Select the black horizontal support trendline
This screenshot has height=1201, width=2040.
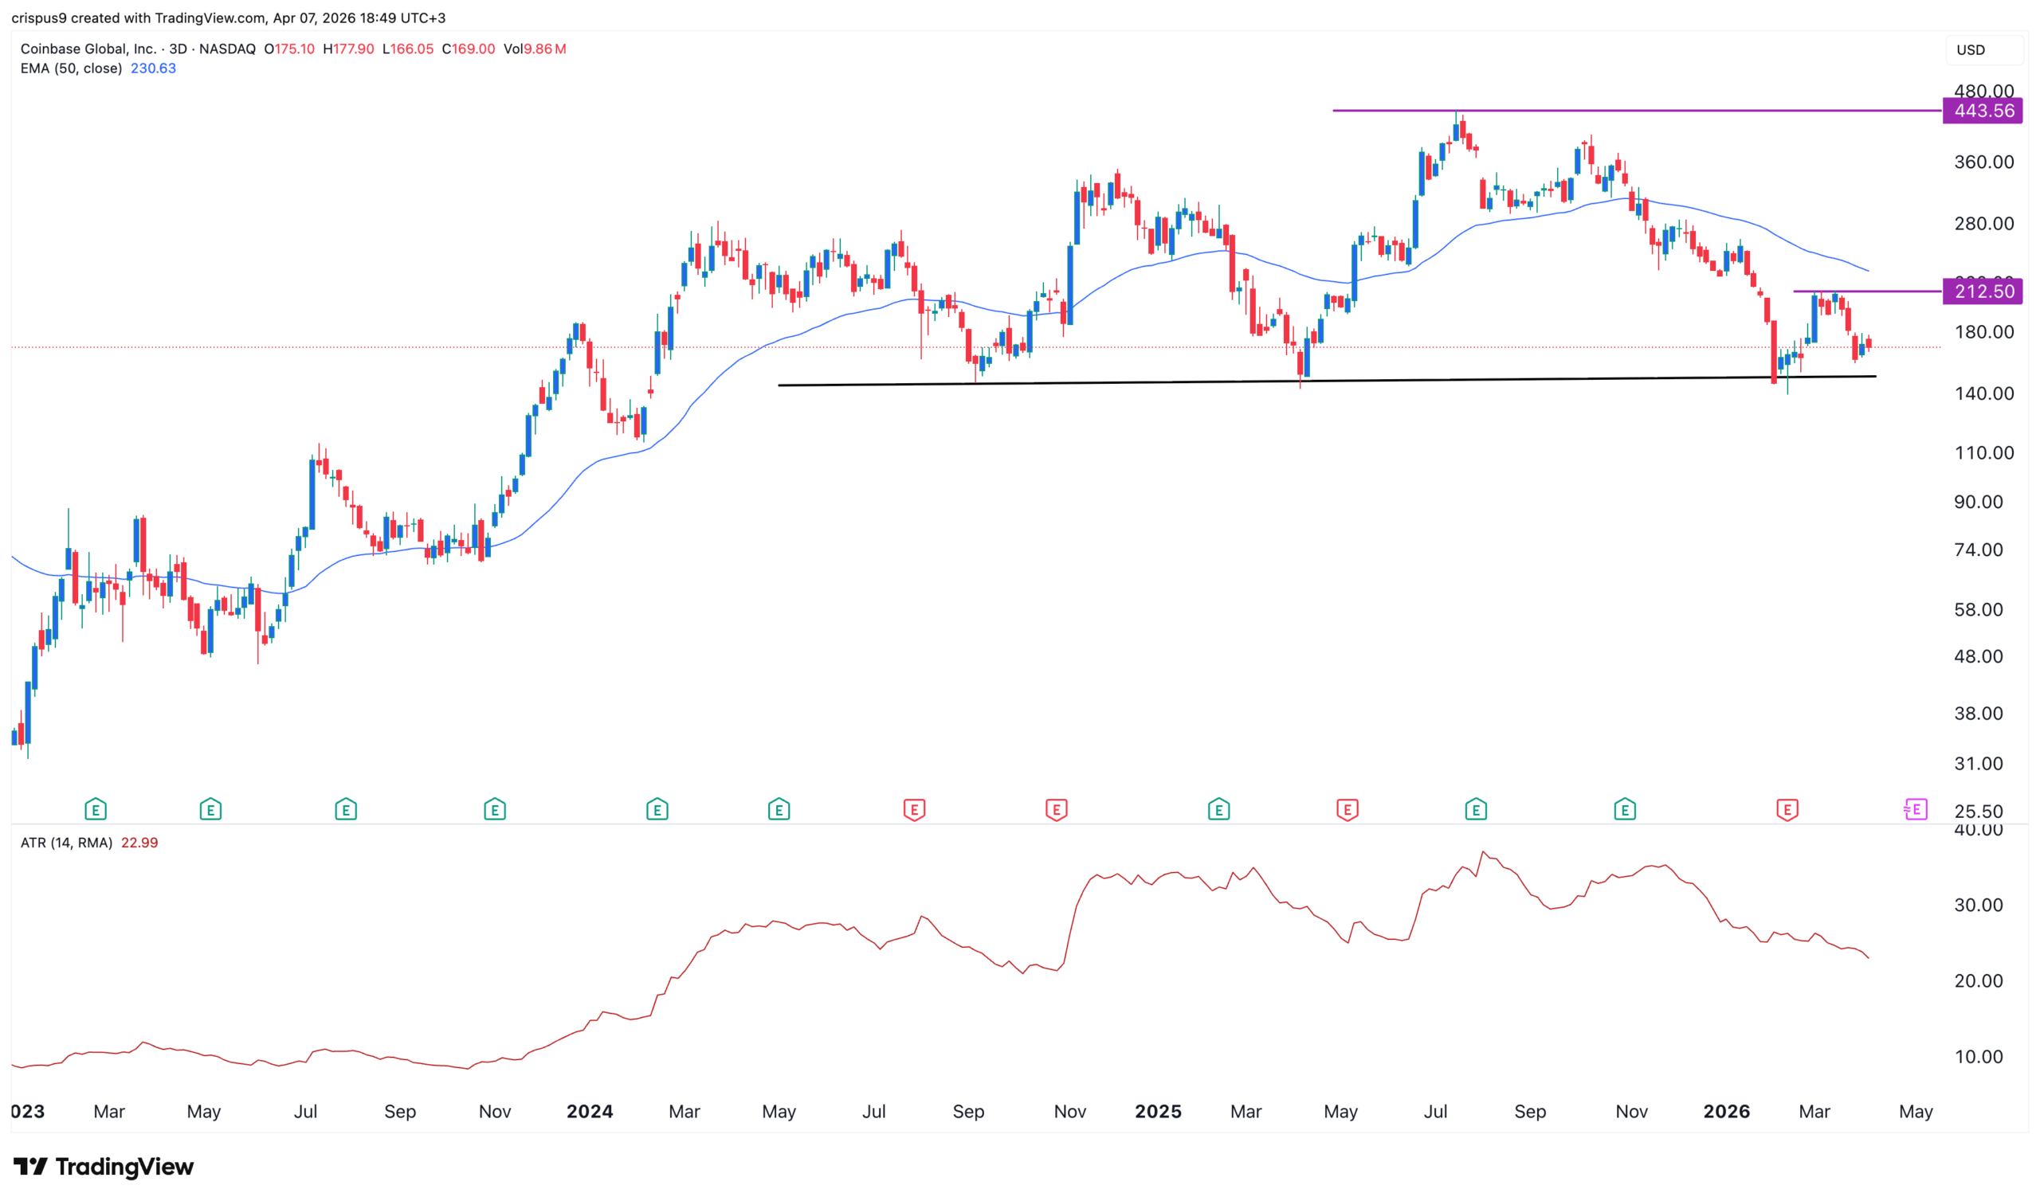click(x=1133, y=382)
